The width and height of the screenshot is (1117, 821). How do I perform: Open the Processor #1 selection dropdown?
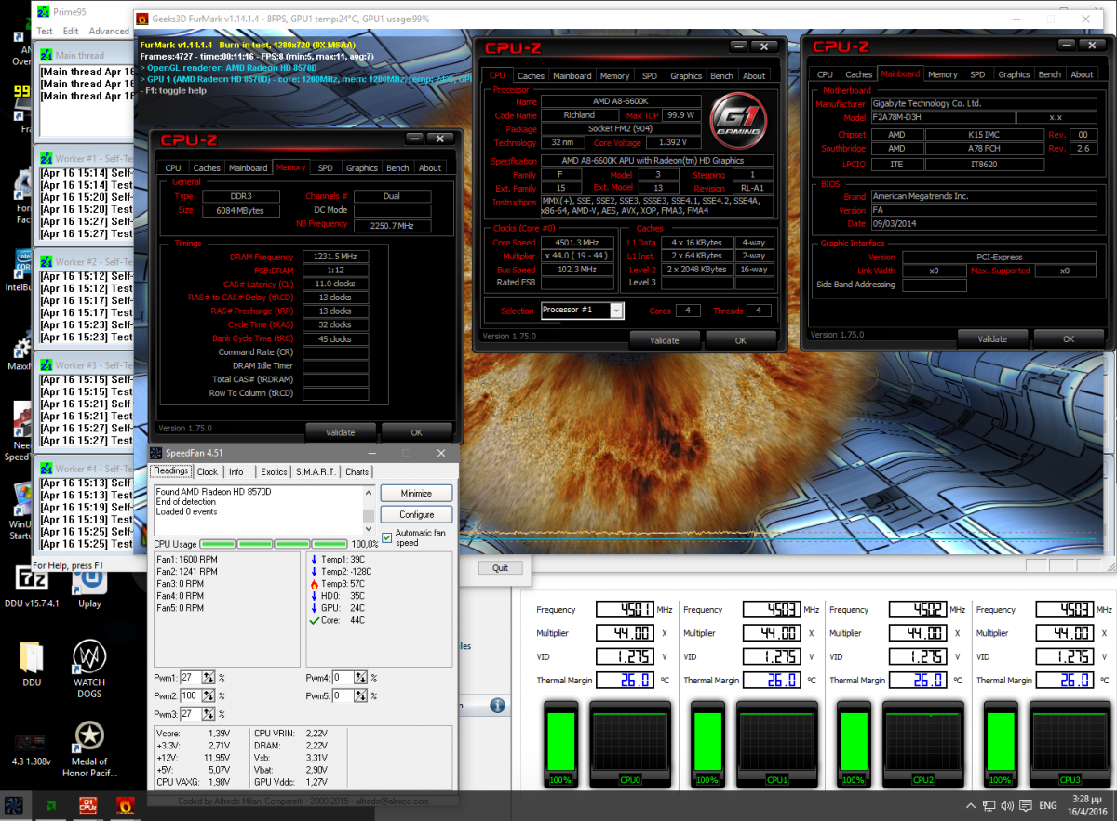pyautogui.click(x=616, y=311)
